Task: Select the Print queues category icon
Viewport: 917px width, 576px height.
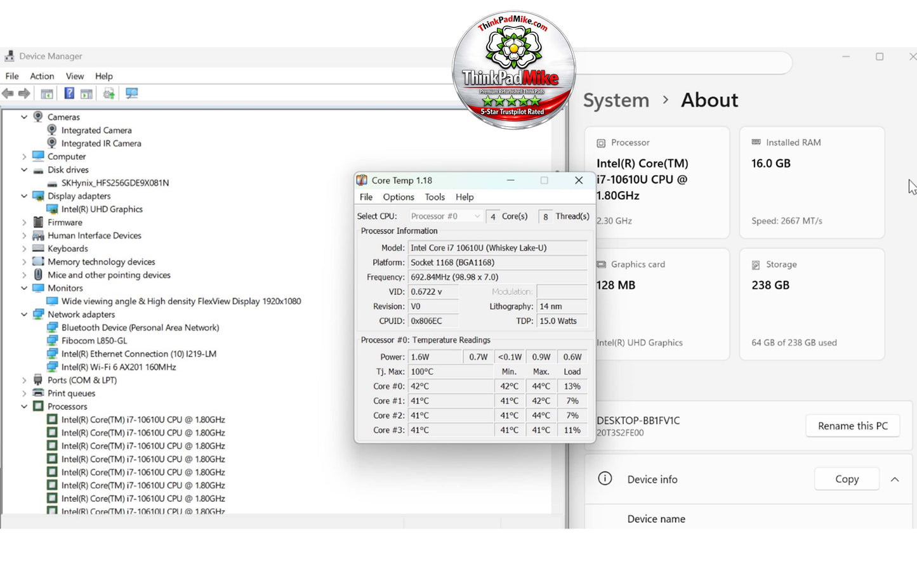Action: (x=38, y=393)
